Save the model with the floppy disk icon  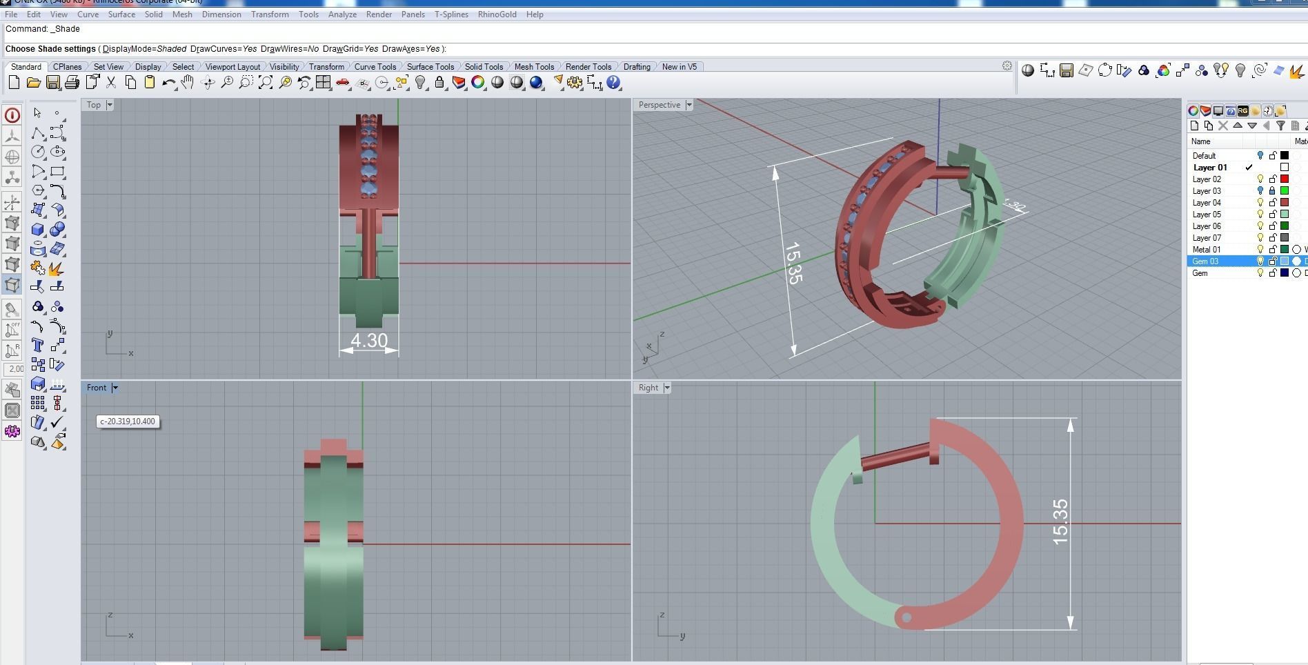pyautogui.click(x=52, y=83)
